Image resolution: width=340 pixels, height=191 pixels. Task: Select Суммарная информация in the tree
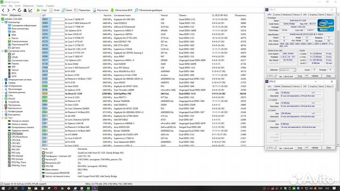(24, 25)
